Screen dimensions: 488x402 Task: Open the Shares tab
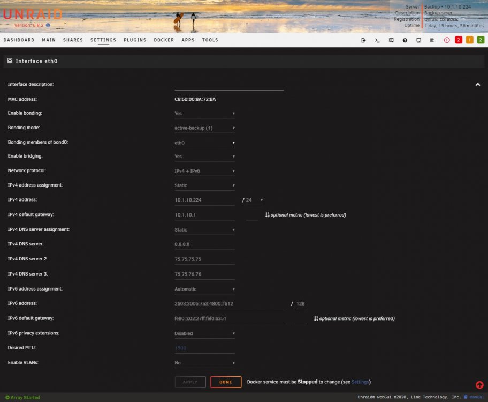tap(73, 40)
